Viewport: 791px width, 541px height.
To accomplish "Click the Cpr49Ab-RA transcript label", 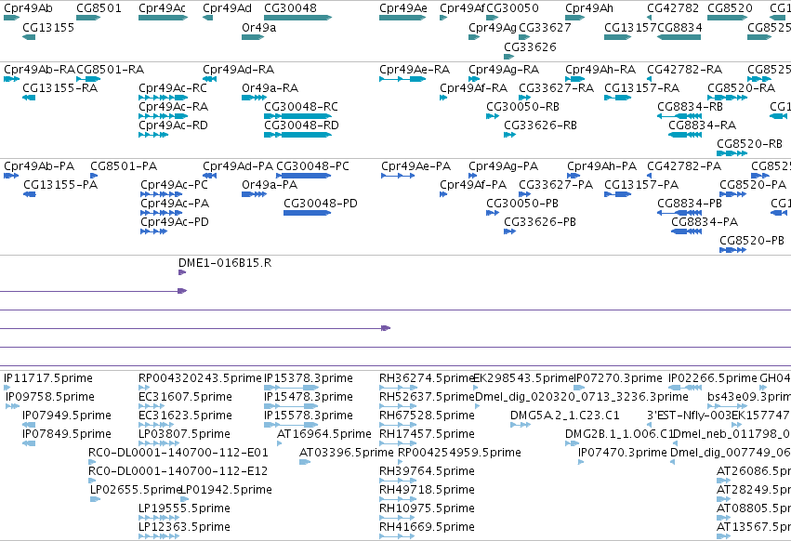I will [39, 69].
